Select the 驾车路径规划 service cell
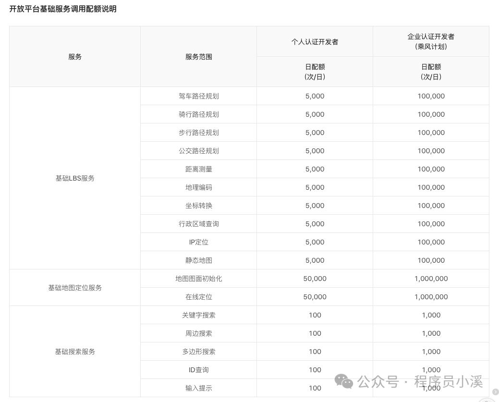Image resolution: width=499 pixels, height=402 pixels. click(198, 96)
